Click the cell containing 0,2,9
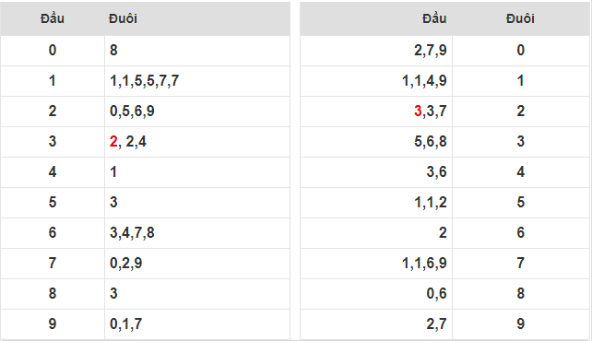Image resolution: width=592 pixels, height=341 pixels. click(197, 264)
